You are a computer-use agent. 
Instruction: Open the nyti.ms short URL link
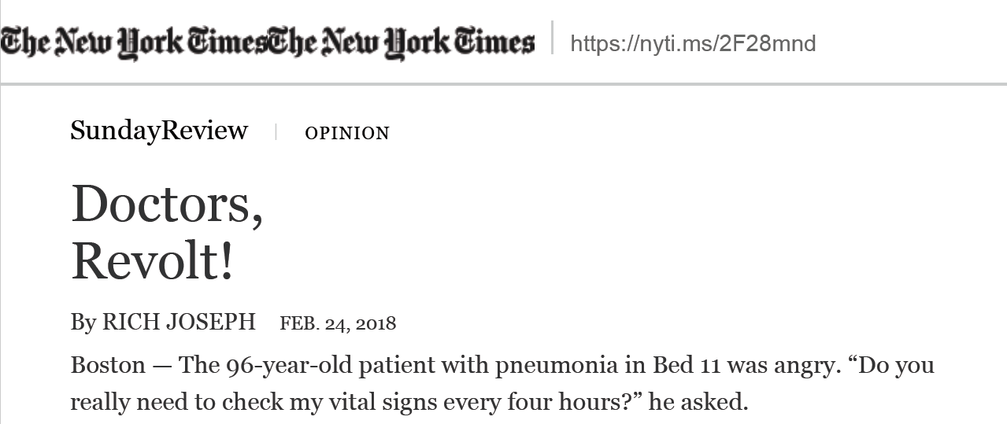click(693, 43)
